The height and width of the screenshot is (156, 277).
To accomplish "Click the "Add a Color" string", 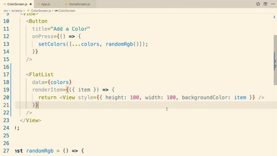I will [70, 29].
